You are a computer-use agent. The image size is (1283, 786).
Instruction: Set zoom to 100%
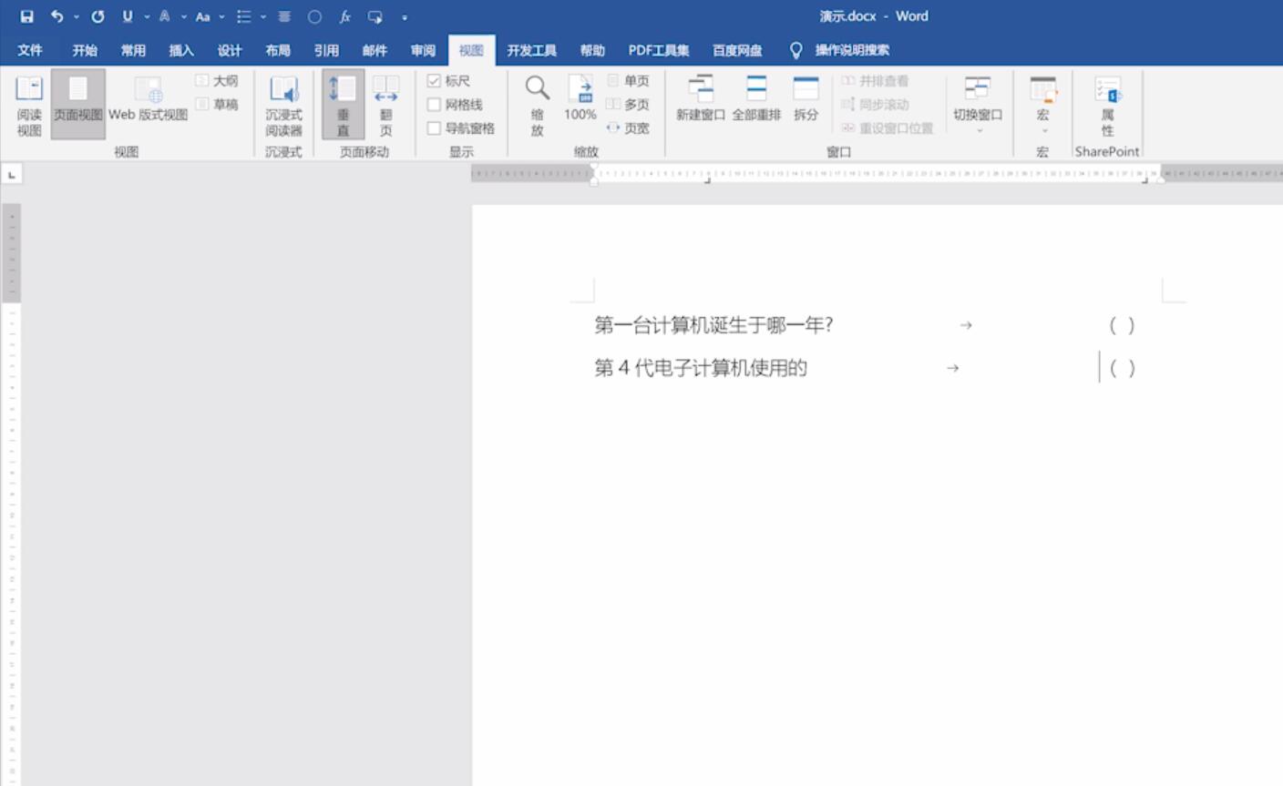coord(580,98)
